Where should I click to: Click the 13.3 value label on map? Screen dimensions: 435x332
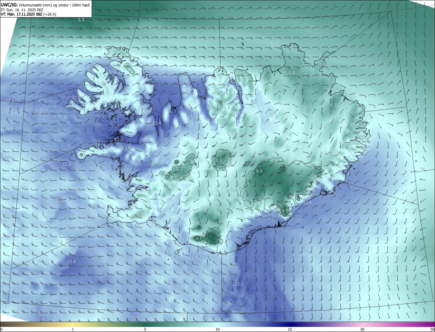(x=239, y=284)
